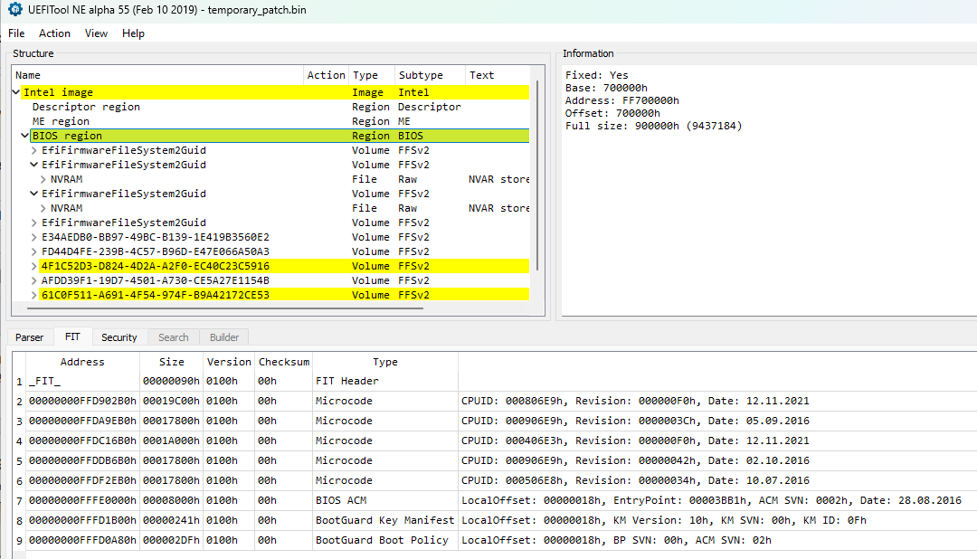
Task: Click the UEFITool app icon in title bar
Action: coord(15,9)
